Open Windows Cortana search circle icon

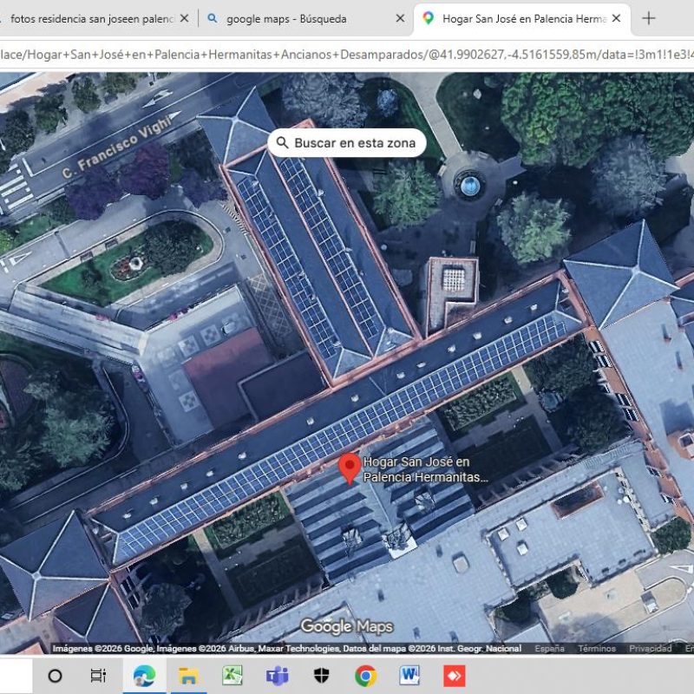[x=55, y=676]
